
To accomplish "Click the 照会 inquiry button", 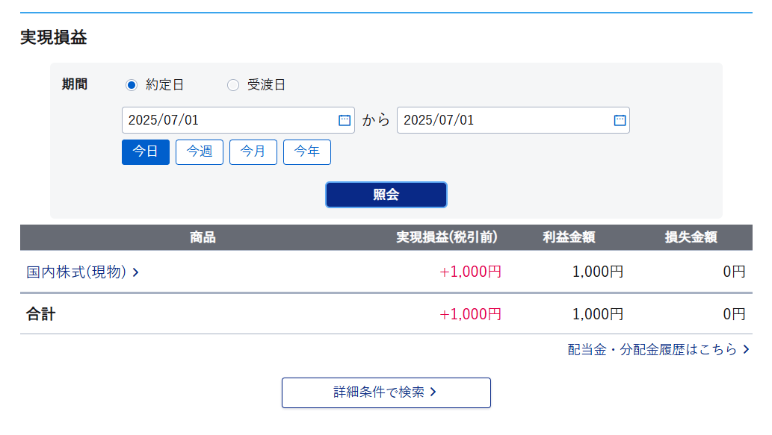I will tap(386, 195).
